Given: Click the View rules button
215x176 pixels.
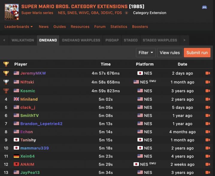Looking at the screenshot, I should (170, 52).
